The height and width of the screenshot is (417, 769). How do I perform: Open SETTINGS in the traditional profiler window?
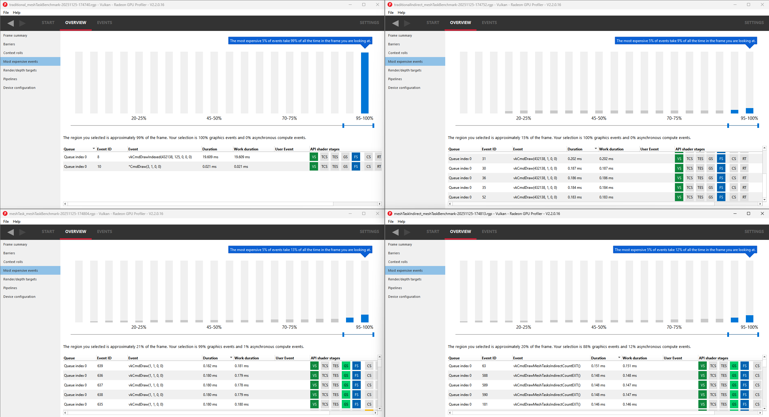[x=369, y=23]
